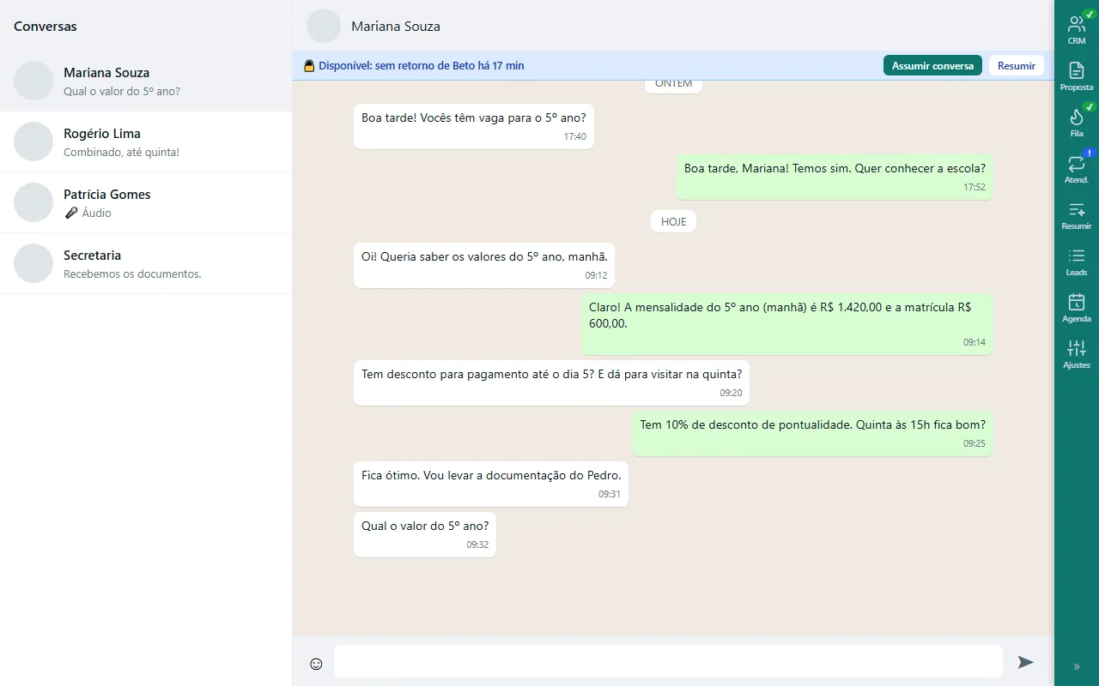Click the 09:32 message 'Qual o valor do 5º ano?'
Viewport: 1099px width, 686px height.
(425, 534)
